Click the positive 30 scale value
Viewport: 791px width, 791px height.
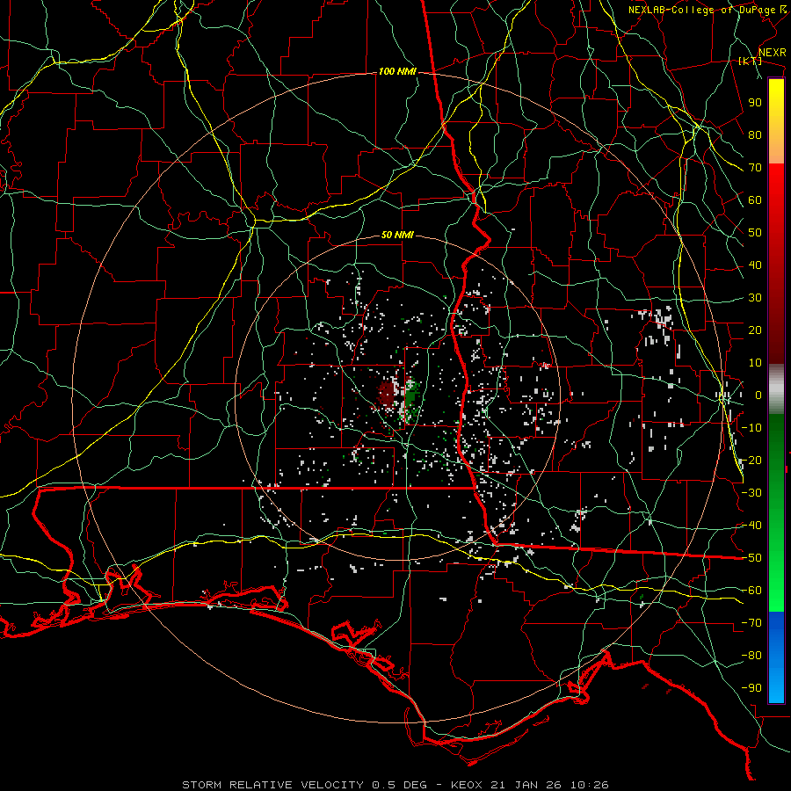tap(755, 298)
